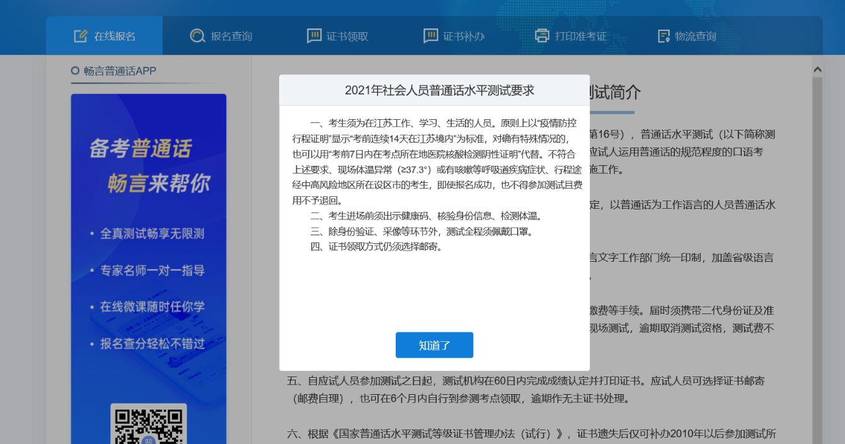Click the 畅言普通话APP sidebar heading

pos(120,71)
